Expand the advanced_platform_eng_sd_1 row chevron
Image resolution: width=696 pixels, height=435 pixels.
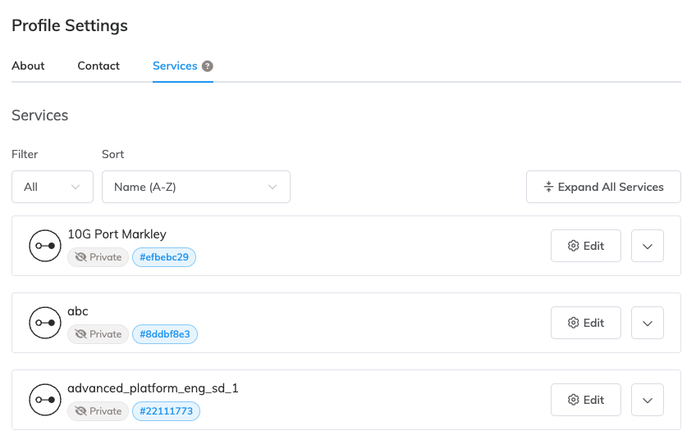coord(647,400)
